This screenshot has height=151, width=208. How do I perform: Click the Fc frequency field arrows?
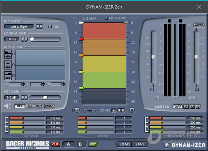point(24,84)
